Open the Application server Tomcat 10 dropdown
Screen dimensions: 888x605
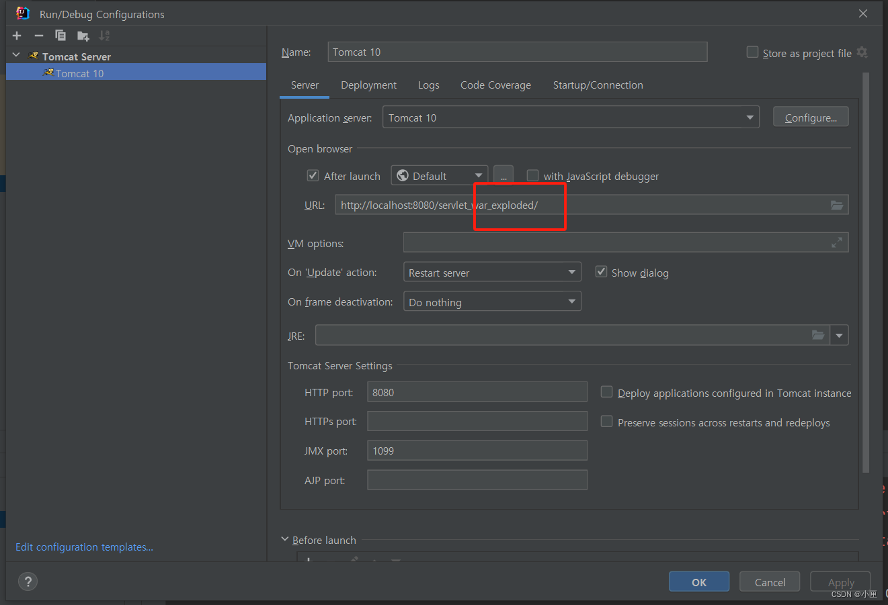coord(571,118)
